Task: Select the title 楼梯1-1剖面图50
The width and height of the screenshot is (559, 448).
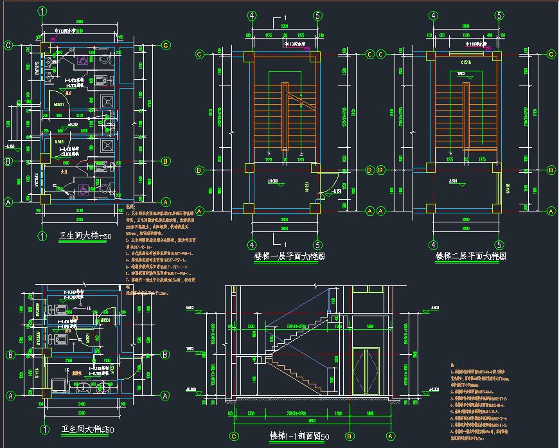Action: [299, 436]
